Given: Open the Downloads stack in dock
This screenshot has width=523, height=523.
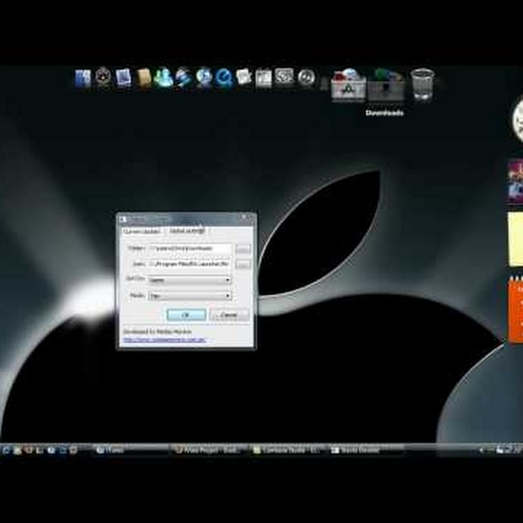Looking at the screenshot, I should (386, 88).
